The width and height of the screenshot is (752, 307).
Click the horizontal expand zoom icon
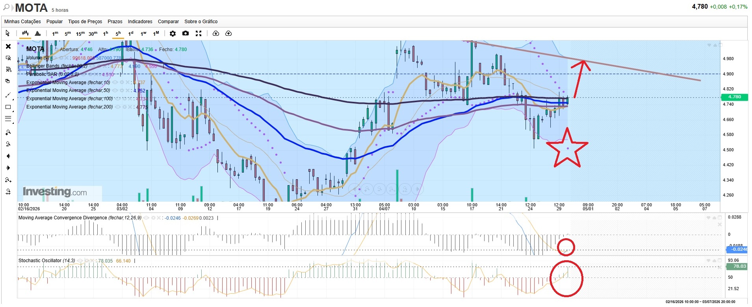click(x=8, y=180)
